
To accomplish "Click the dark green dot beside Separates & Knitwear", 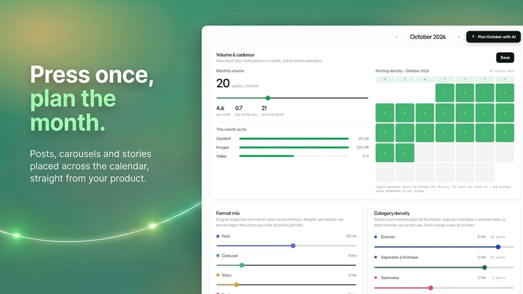I will pos(375,257).
